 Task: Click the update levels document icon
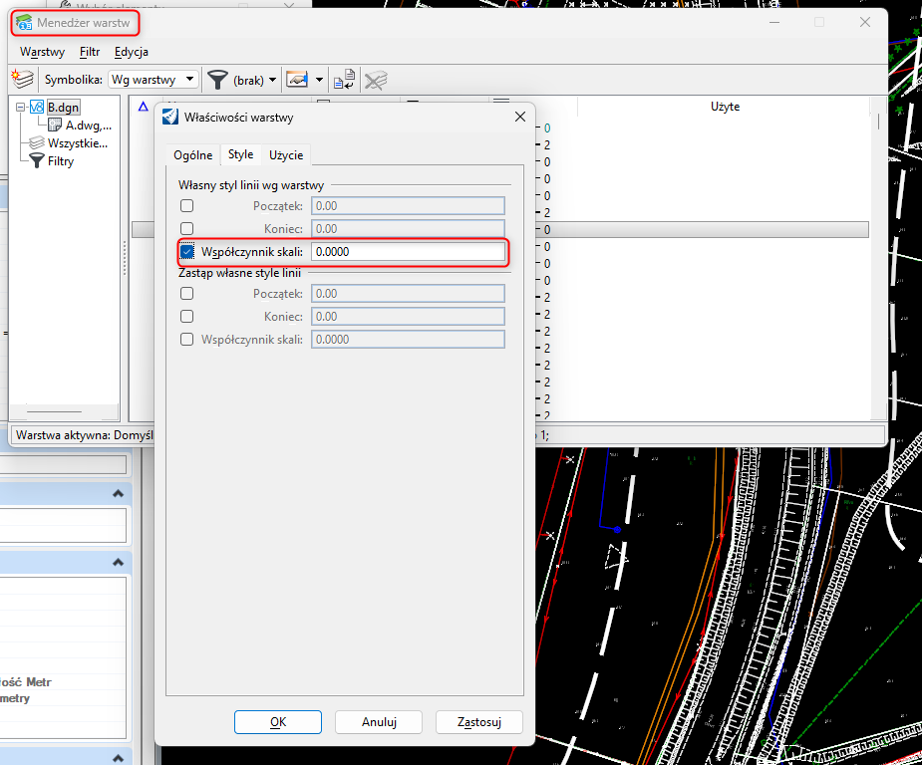click(345, 80)
